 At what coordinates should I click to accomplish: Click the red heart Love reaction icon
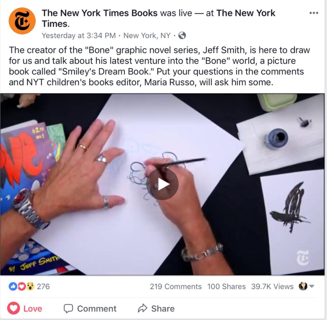[x=21, y=287]
